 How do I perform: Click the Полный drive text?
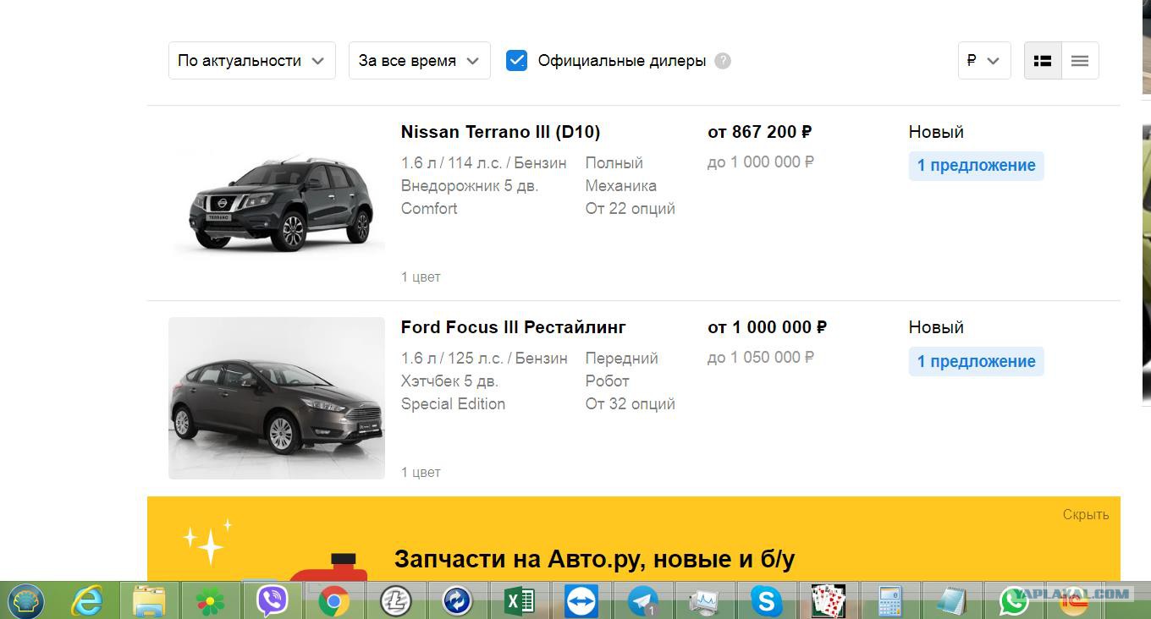tap(614, 163)
